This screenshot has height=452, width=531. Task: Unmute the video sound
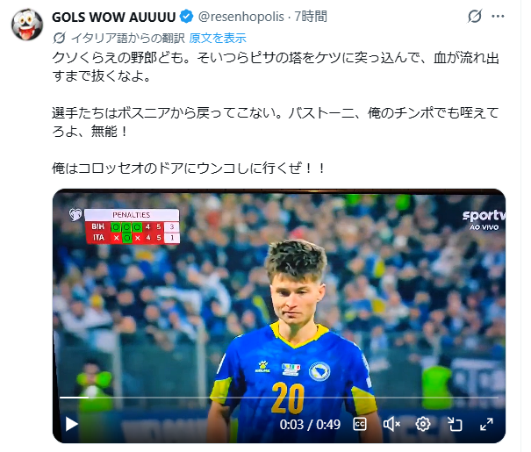click(391, 424)
